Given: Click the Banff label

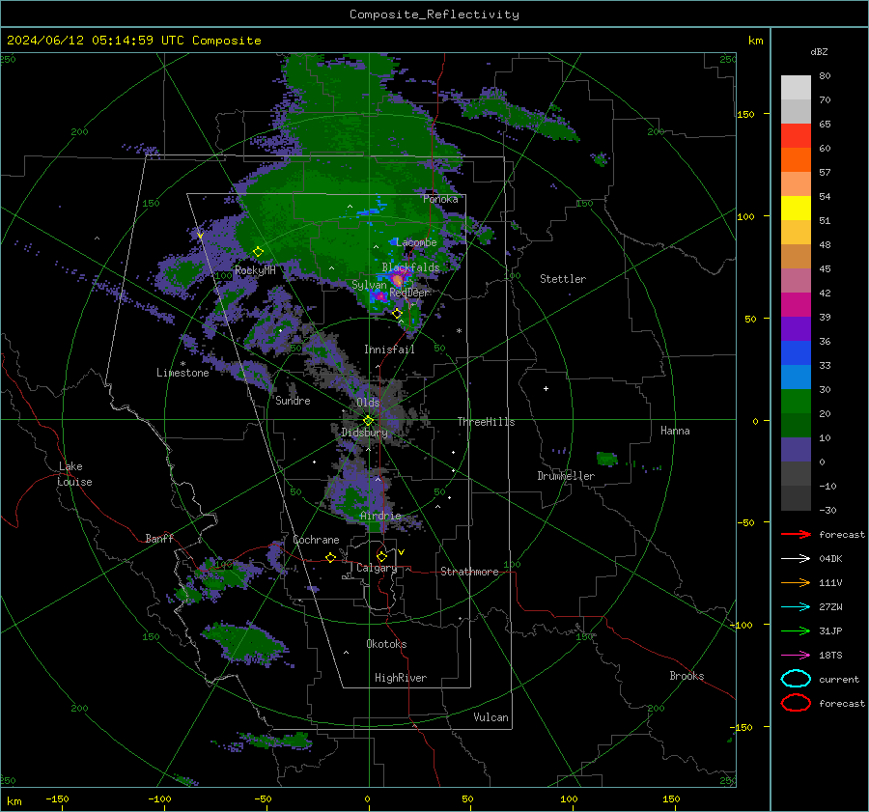Looking at the screenshot, I should [159, 539].
